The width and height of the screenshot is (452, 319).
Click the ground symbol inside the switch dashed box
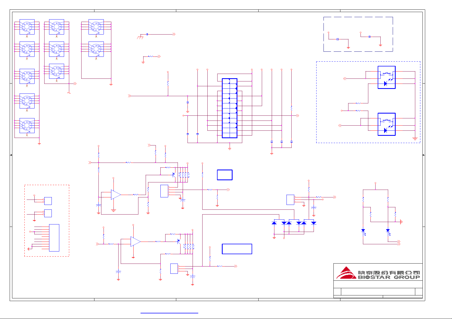pos(415,139)
